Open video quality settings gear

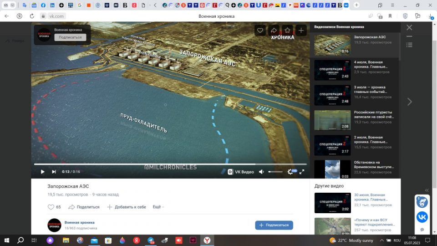click(290, 172)
